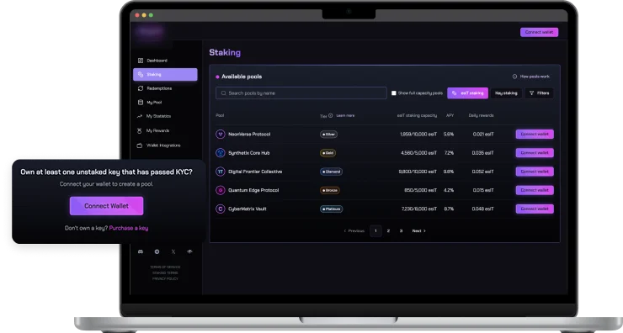Viewport: 623px width, 333px height.
Task: Click the 7,230/8,000 capacity value
Action: [x=418, y=209]
